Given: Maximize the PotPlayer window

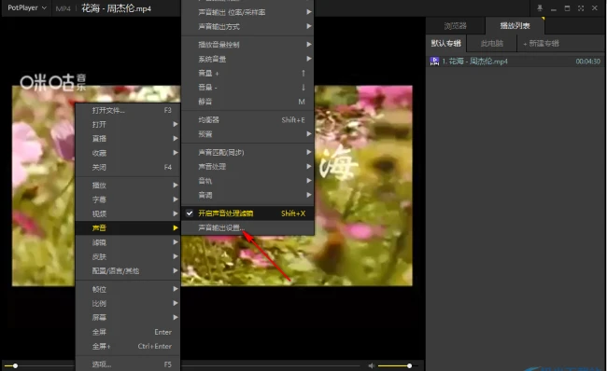Looking at the screenshot, I should coord(567,8).
